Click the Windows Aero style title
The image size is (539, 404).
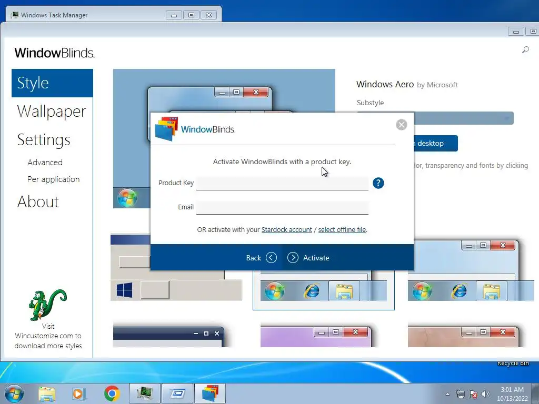pyautogui.click(x=385, y=84)
